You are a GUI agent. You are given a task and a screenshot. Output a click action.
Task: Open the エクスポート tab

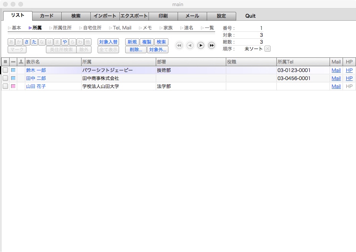pos(134,16)
